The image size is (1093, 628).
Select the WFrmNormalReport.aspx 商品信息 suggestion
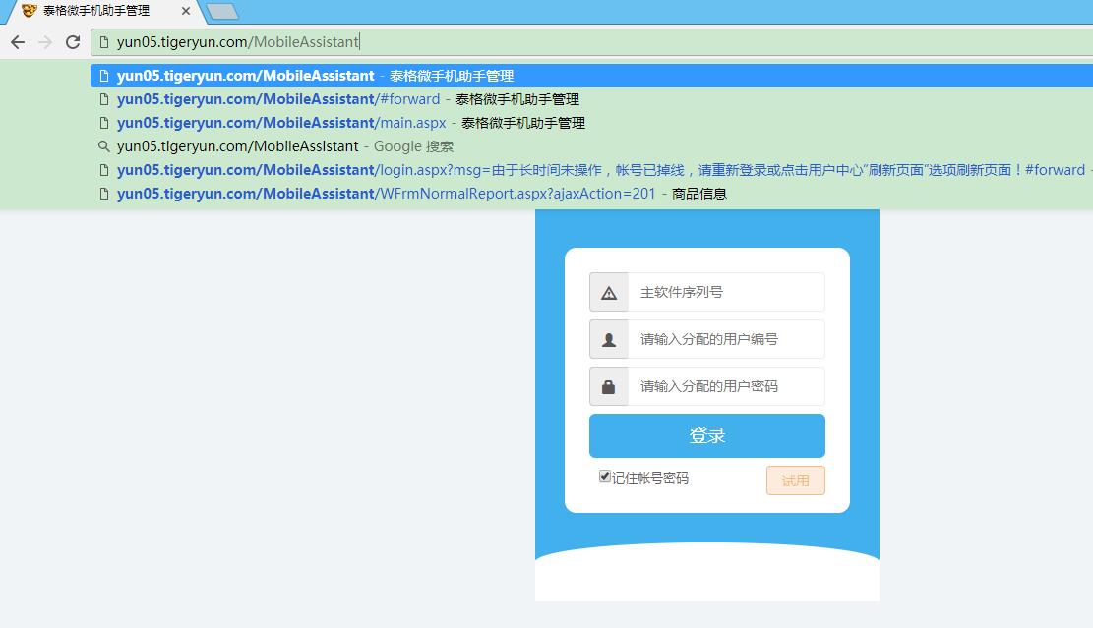point(421,194)
